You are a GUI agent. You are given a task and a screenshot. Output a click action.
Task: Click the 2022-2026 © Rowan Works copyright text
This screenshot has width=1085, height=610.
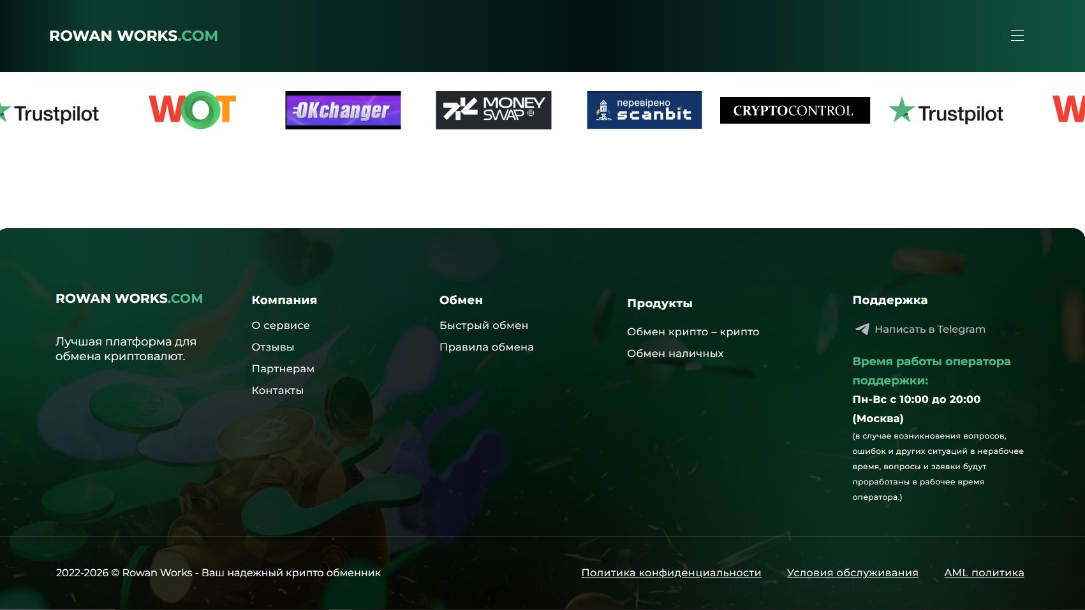pos(218,572)
